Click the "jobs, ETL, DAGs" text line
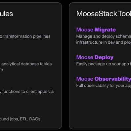The width and height of the screenshot is (131, 131). click(20, 119)
